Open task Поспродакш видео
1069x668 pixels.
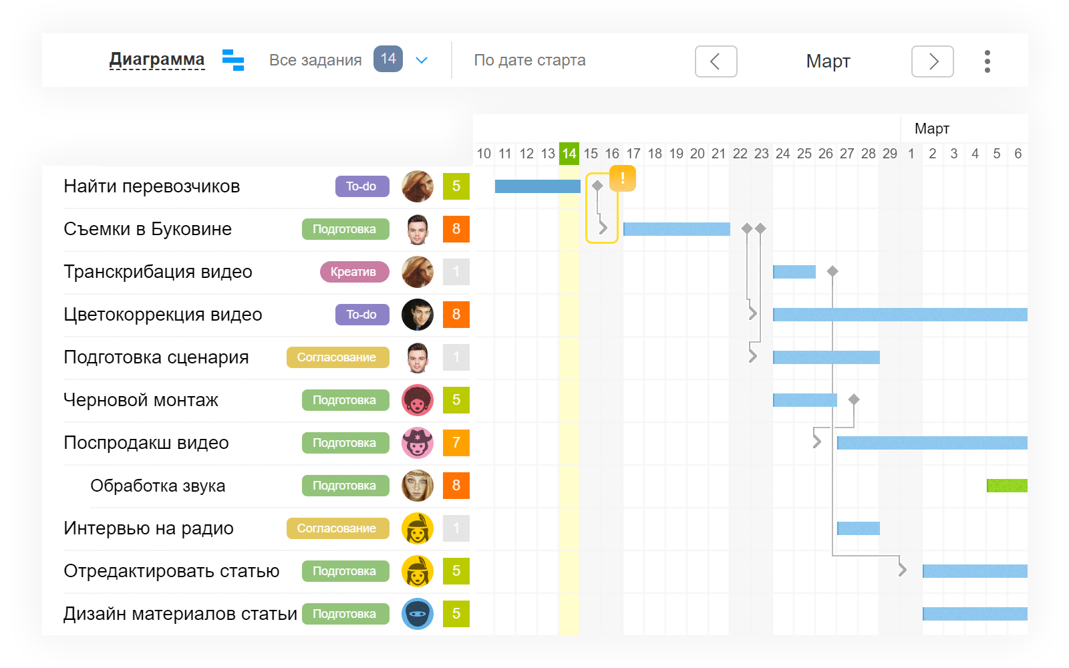pos(146,443)
